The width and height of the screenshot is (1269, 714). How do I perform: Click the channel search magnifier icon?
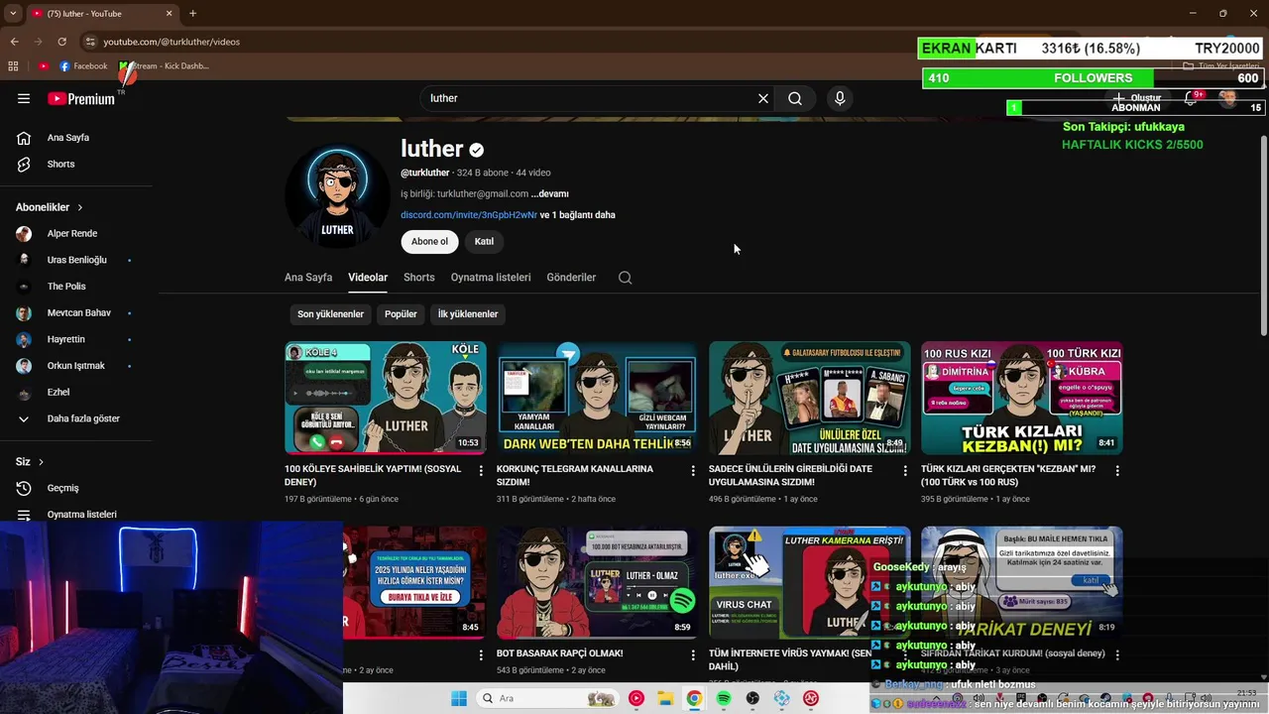tap(625, 278)
